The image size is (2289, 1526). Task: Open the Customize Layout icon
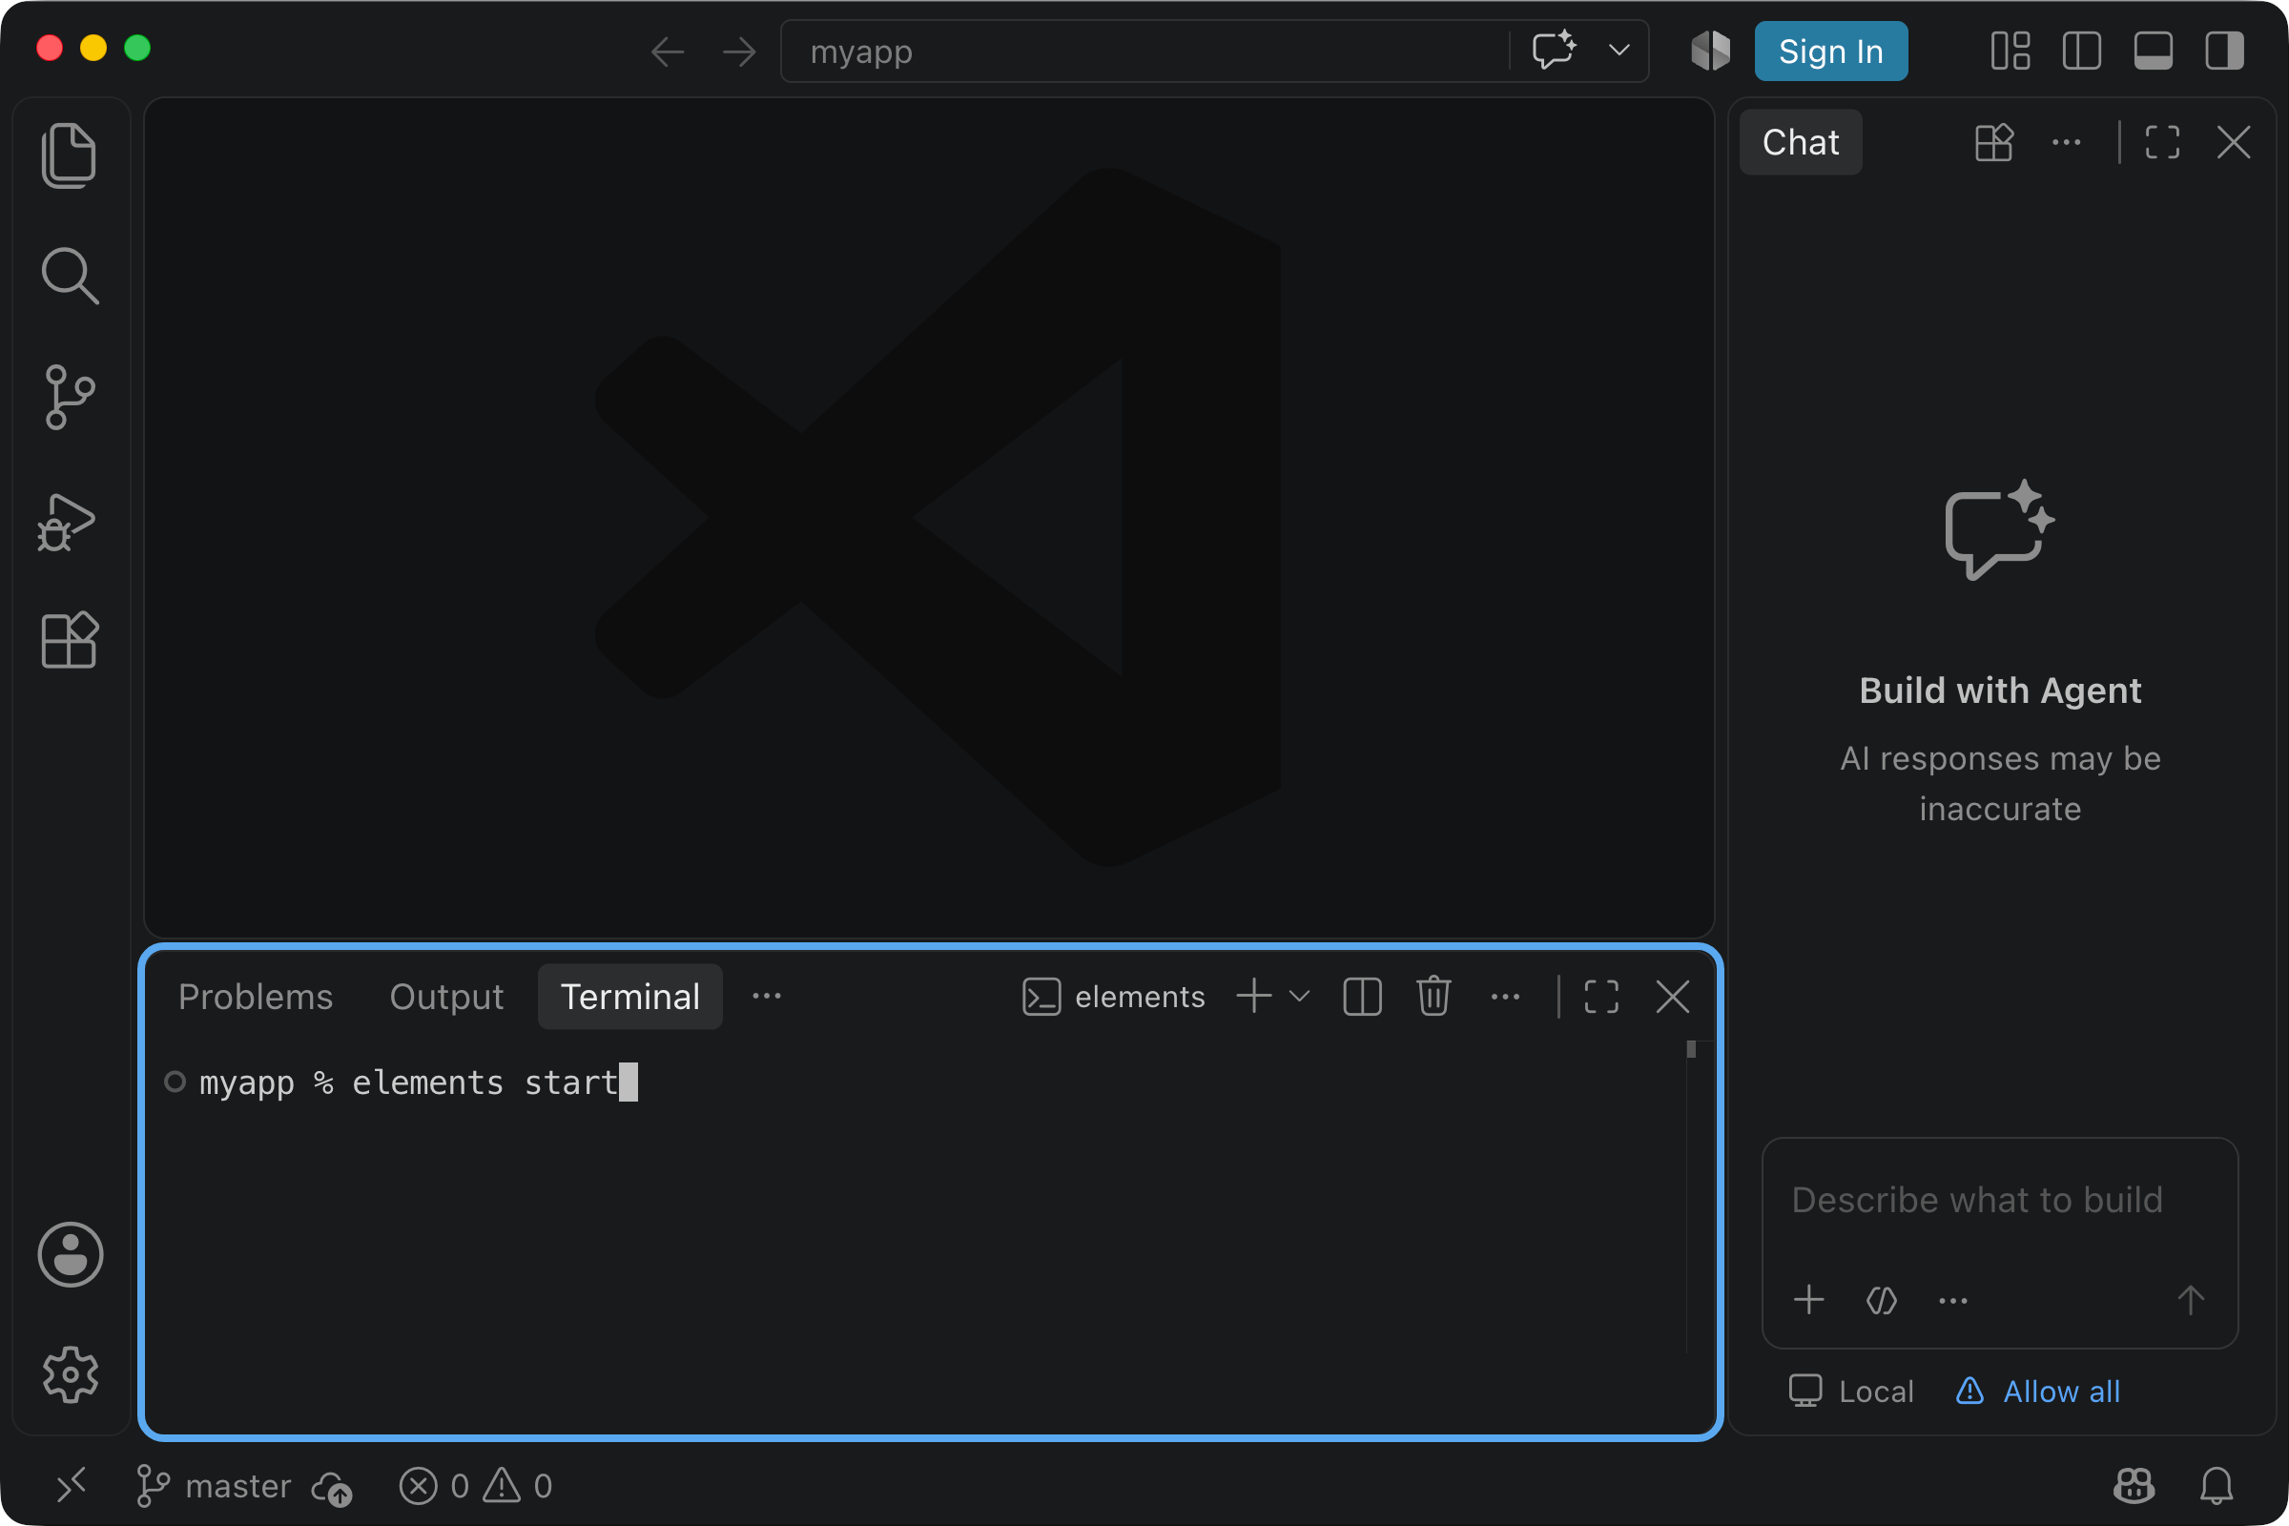pos(2011,51)
